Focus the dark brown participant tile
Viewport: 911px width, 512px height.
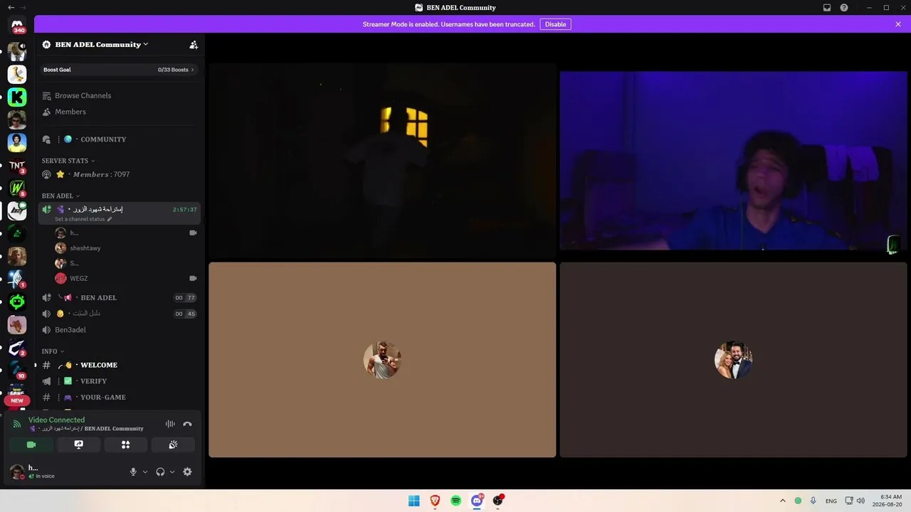733,360
